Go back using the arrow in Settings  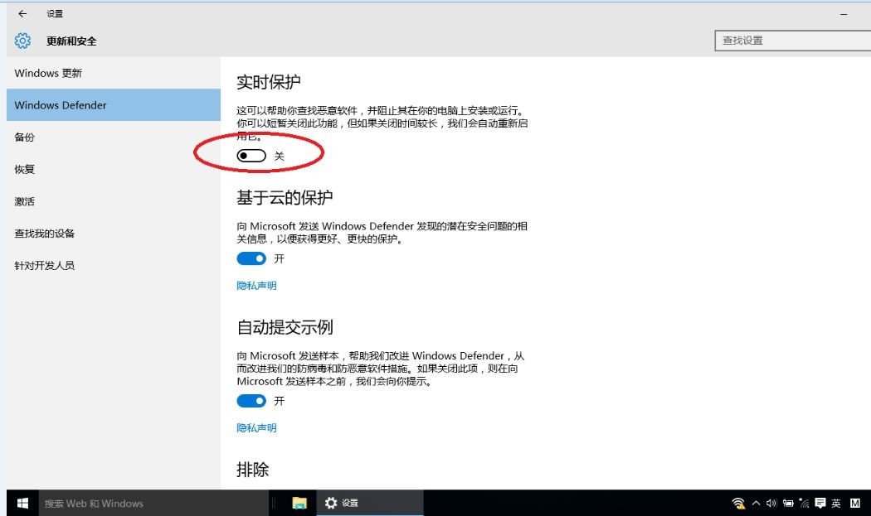click(x=22, y=13)
